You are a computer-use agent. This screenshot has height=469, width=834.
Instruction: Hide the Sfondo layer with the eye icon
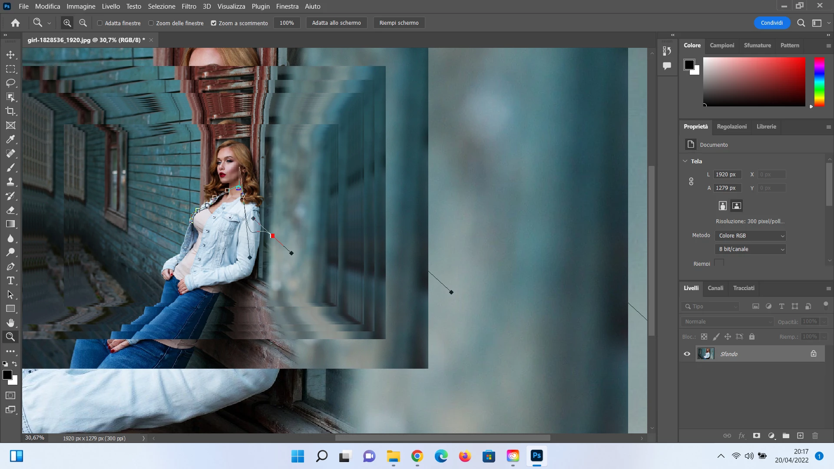coord(687,354)
